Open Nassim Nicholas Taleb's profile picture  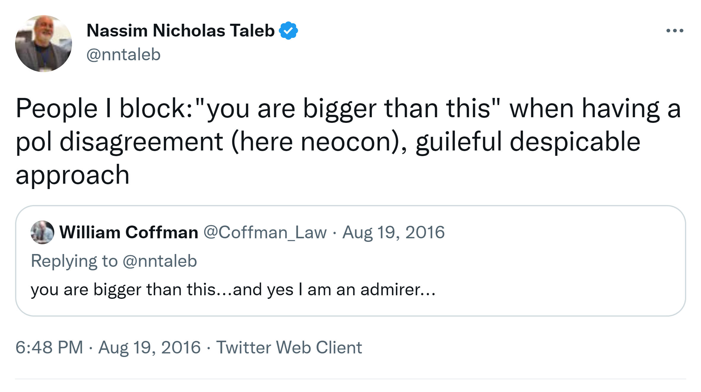click(x=44, y=44)
